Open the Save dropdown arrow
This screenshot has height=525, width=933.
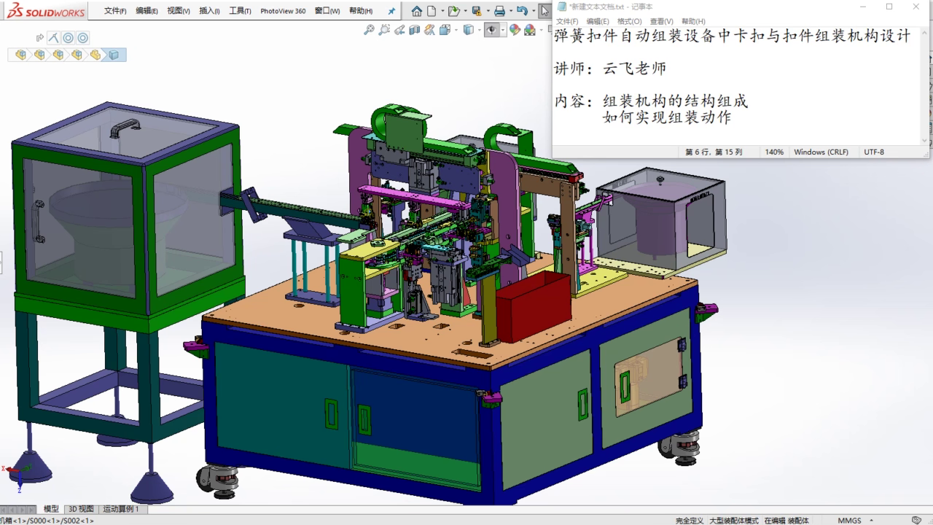point(488,11)
